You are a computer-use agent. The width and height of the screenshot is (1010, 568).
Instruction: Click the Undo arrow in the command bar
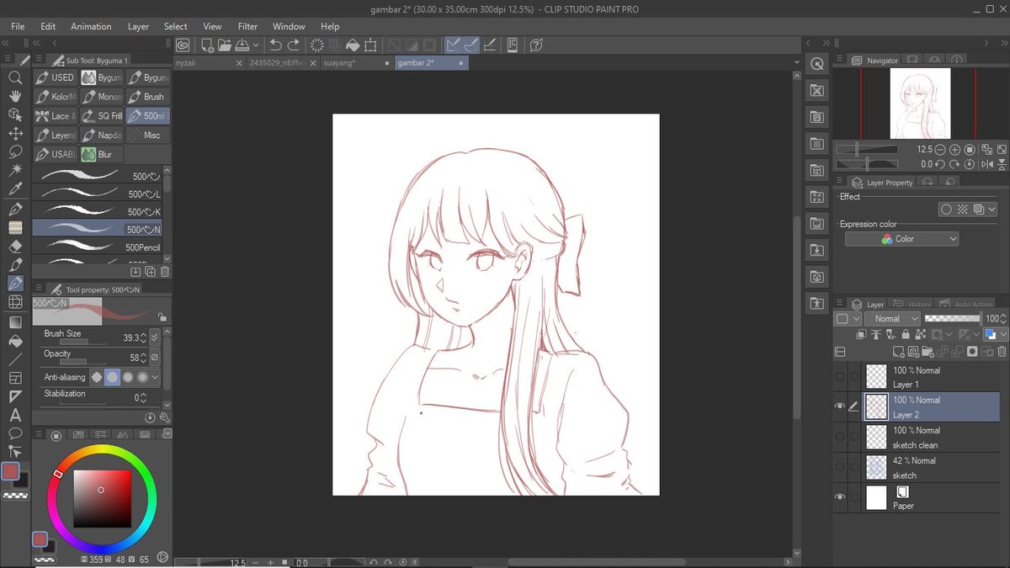[x=275, y=45]
